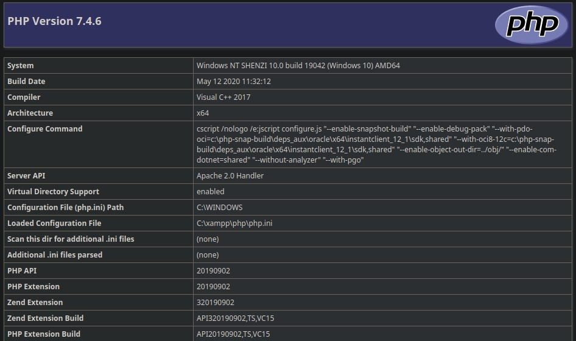Viewport: 576px width, 341px height.
Task: Click the Virtual Directory Support enabled value
Action: (x=210, y=192)
